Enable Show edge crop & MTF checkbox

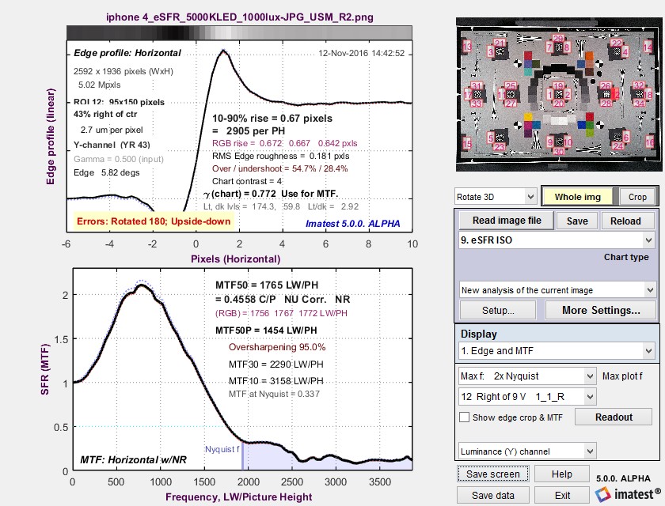tap(465, 417)
